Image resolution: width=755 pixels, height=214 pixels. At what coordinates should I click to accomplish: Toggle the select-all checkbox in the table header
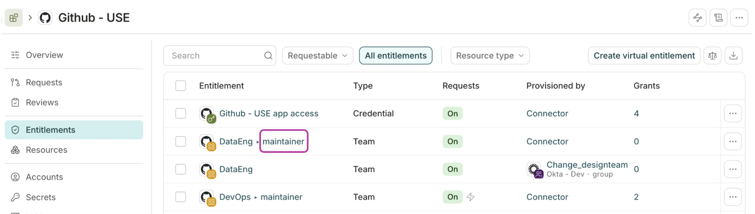[x=180, y=85]
